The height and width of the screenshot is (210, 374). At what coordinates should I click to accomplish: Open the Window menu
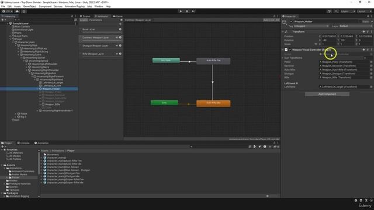99,6
